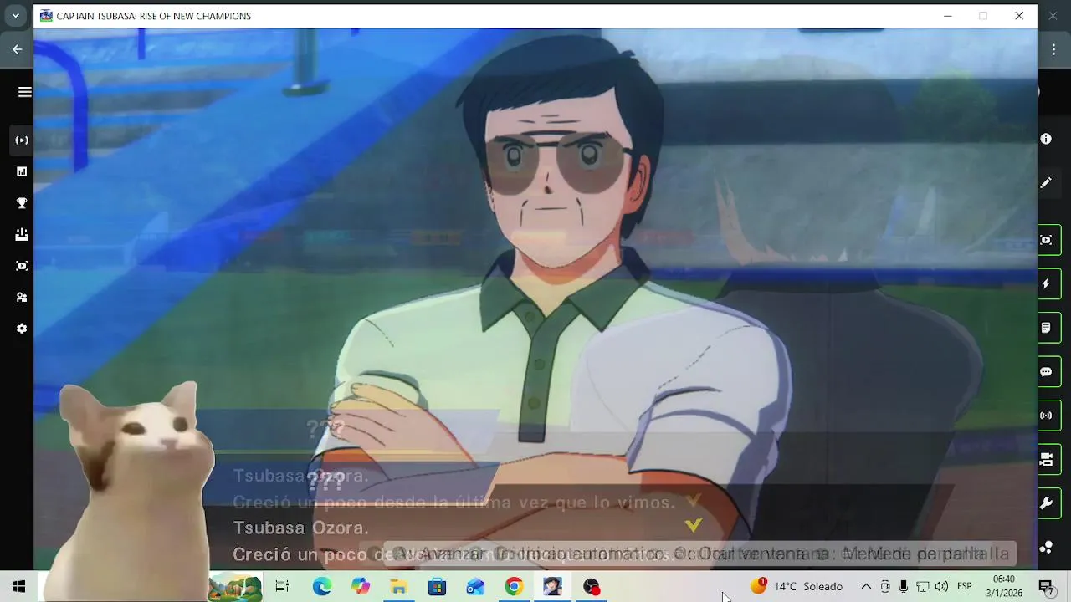1071x602 pixels.
Task: Launch Microsoft Edge from taskbar
Action: (321, 587)
